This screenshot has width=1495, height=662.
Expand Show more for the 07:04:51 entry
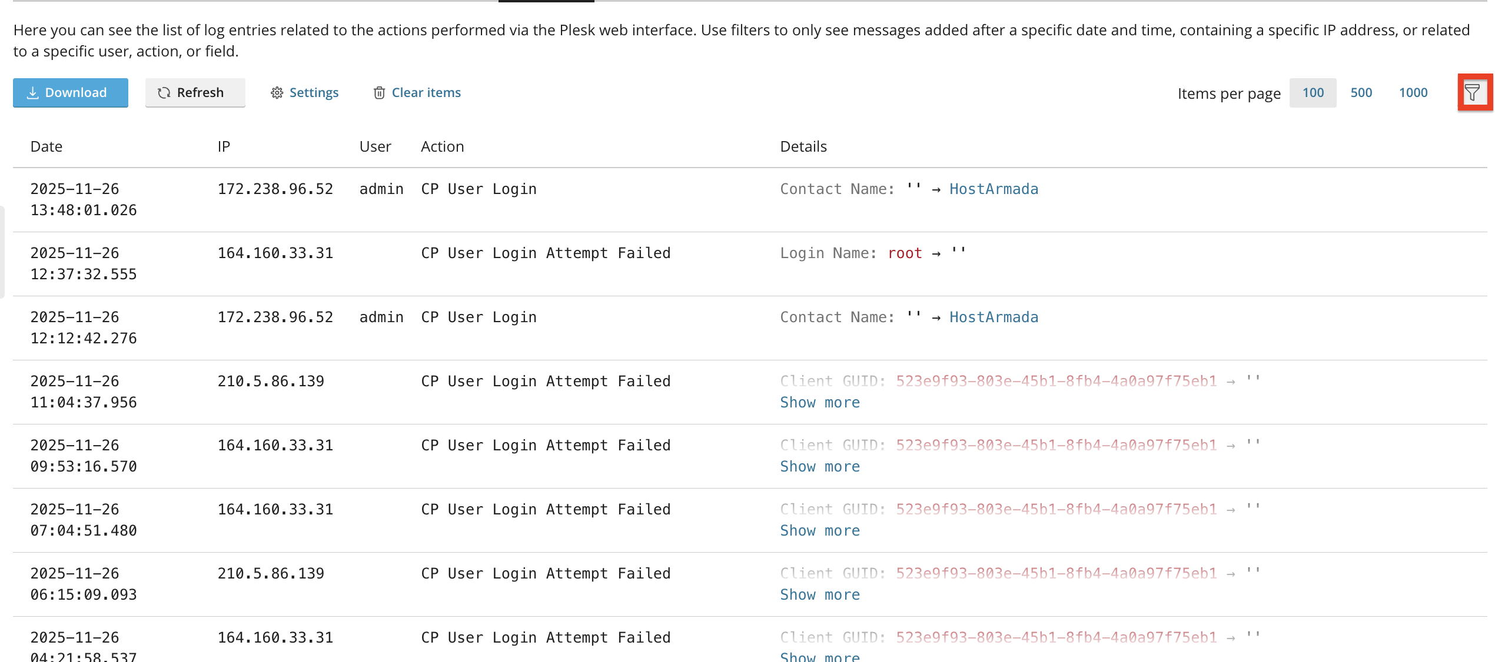819,530
